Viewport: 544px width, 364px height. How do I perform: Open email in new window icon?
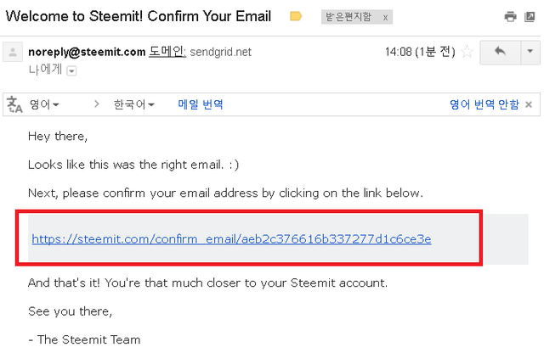pos(530,16)
